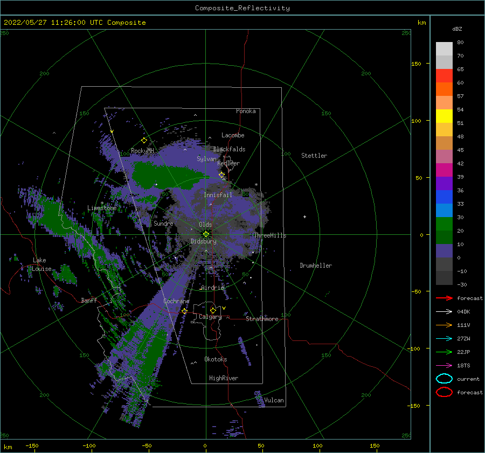Pick the magenta 42-39 dBZ swatch
Image resolution: width=485 pixels, height=453 pixels.
point(444,170)
